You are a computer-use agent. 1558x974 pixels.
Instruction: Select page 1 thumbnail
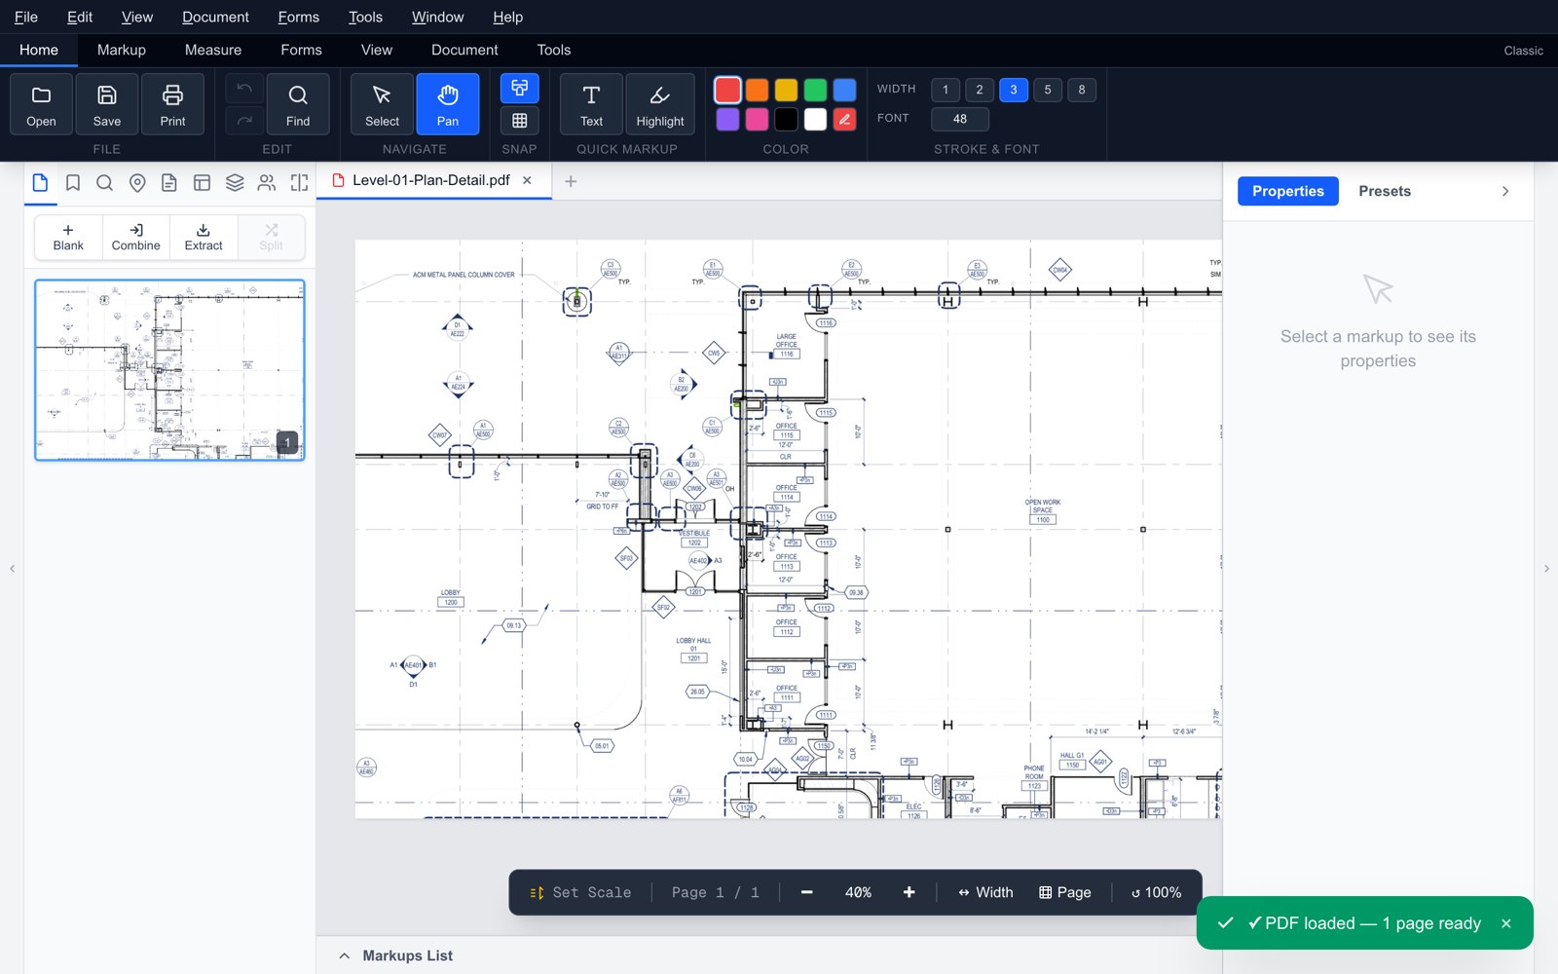coord(169,370)
